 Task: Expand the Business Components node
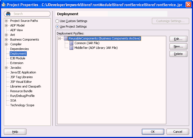click(x=6, y=39)
